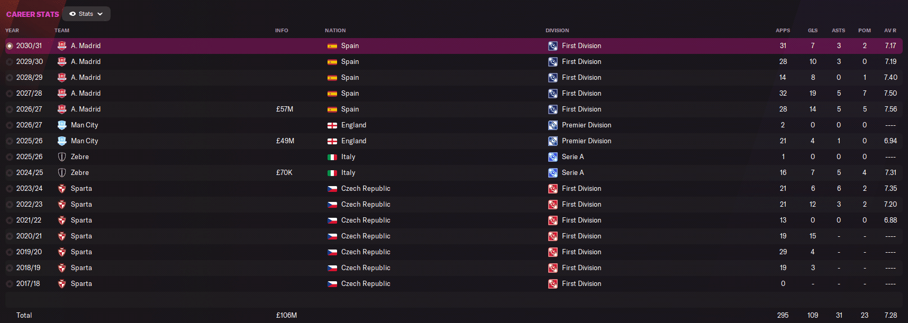Select the 2030/31 season radio button
908x323 pixels.
pyautogui.click(x=10, y=46)
